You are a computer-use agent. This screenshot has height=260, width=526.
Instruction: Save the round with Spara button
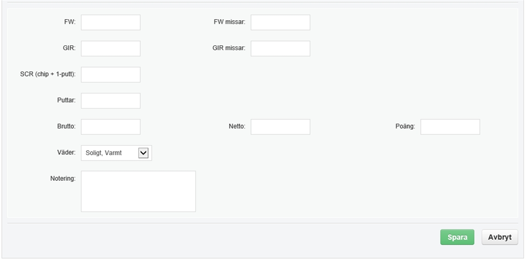(457, 237)
